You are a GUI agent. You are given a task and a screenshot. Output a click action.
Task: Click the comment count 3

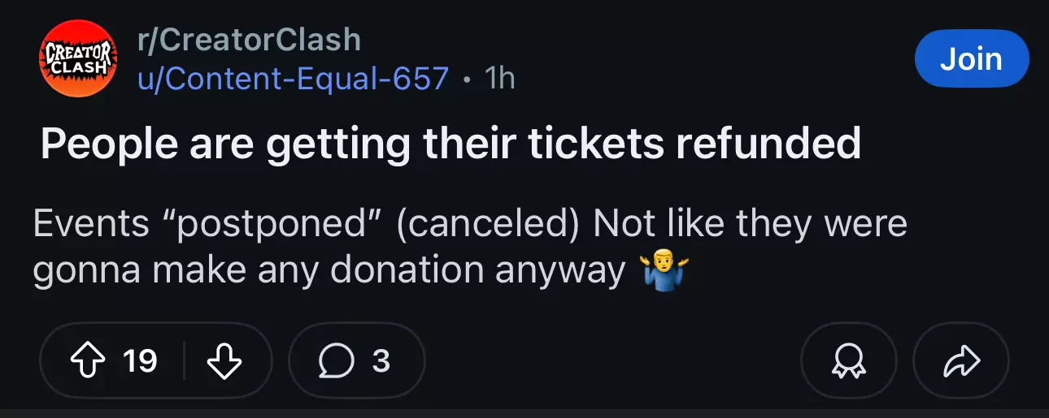pyautogui.click(x=381, y=361)
